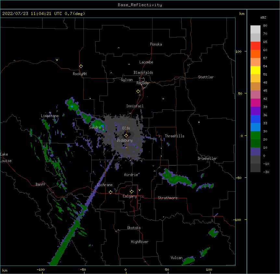
Task: Click the yellow V marker northwest of RockyMH
Action: click(x=57, y=60)
